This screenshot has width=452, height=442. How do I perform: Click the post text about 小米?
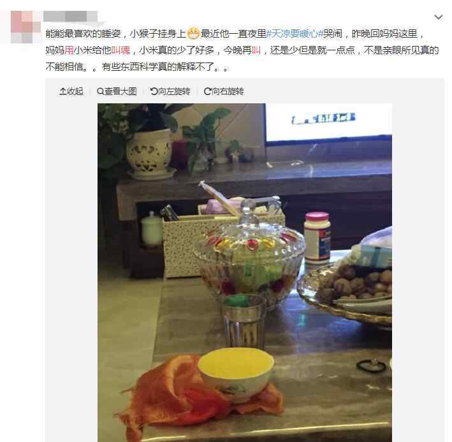(x=242, y=50)
